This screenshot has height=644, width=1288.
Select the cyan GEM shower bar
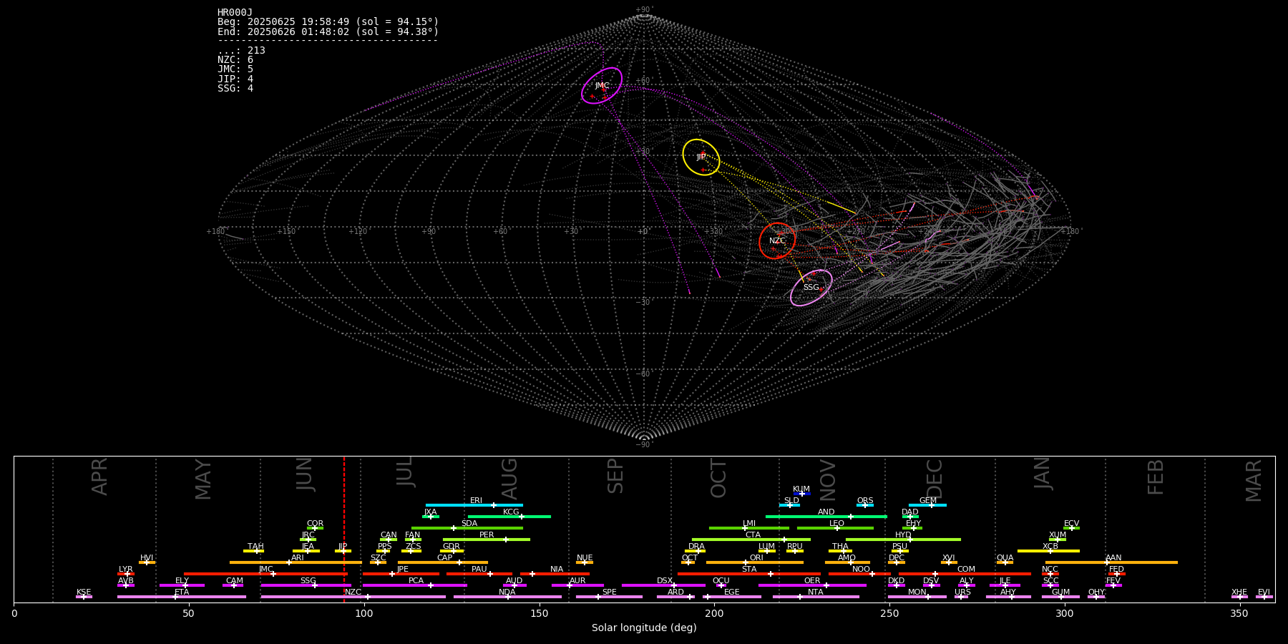tap(927, 505)
